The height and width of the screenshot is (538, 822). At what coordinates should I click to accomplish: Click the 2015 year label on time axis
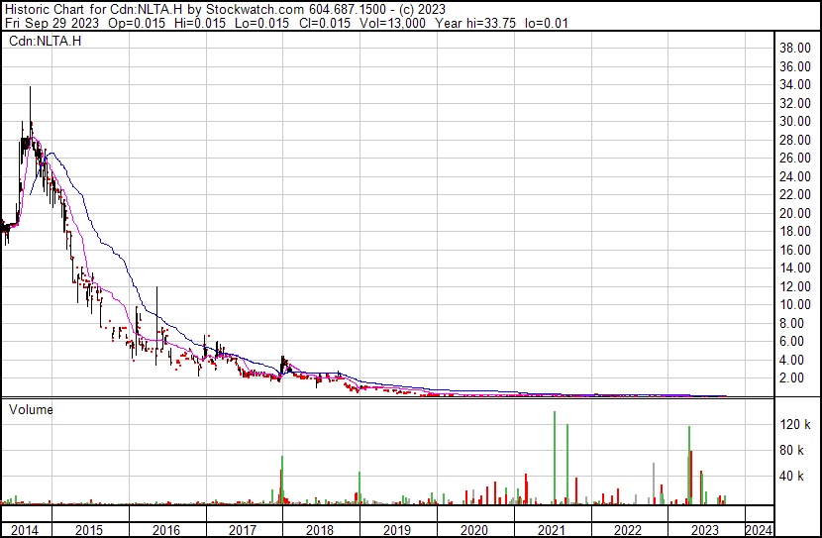pos(89,530)
